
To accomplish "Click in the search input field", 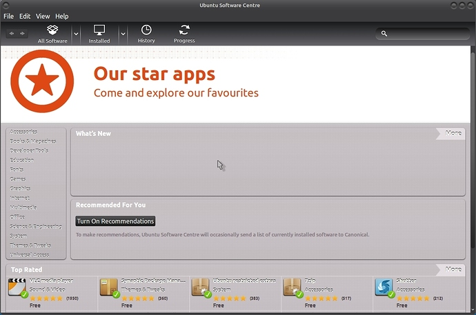I will click(x=423, y=34).
